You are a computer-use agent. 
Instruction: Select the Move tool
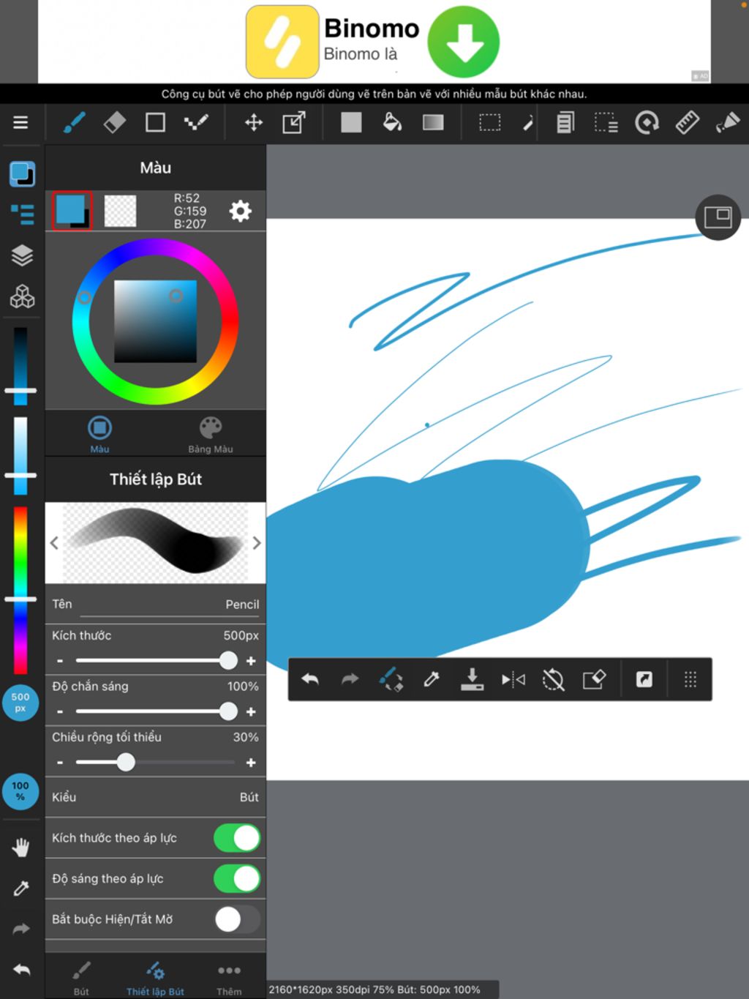[253, 122]
